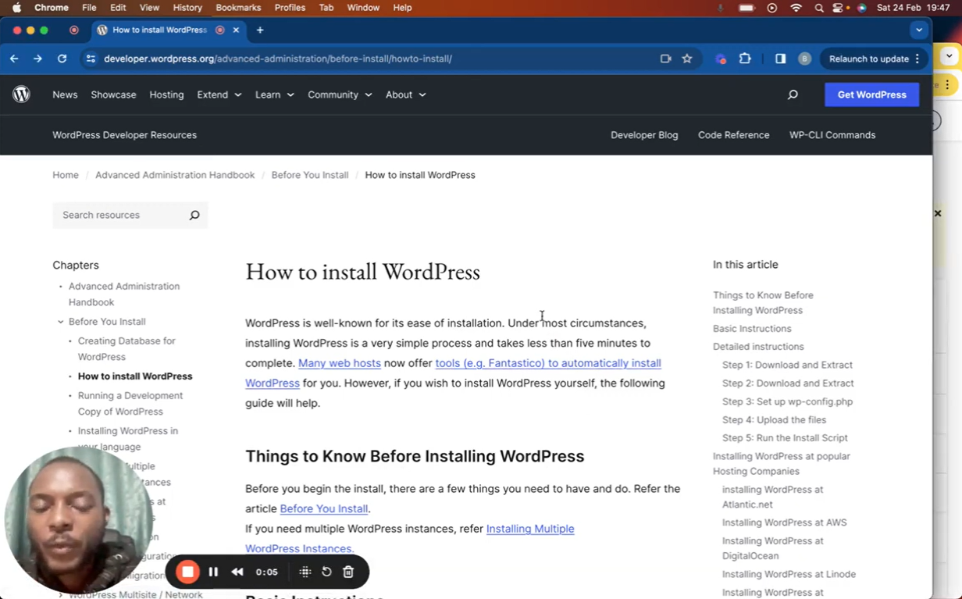This screenshot has width=962, height=599.
Task: Open macOS Spotlight search icon
Action: [x=819, y=8]
